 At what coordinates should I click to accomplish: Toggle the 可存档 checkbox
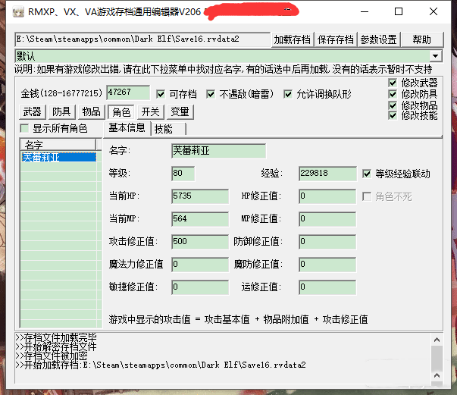161,94
